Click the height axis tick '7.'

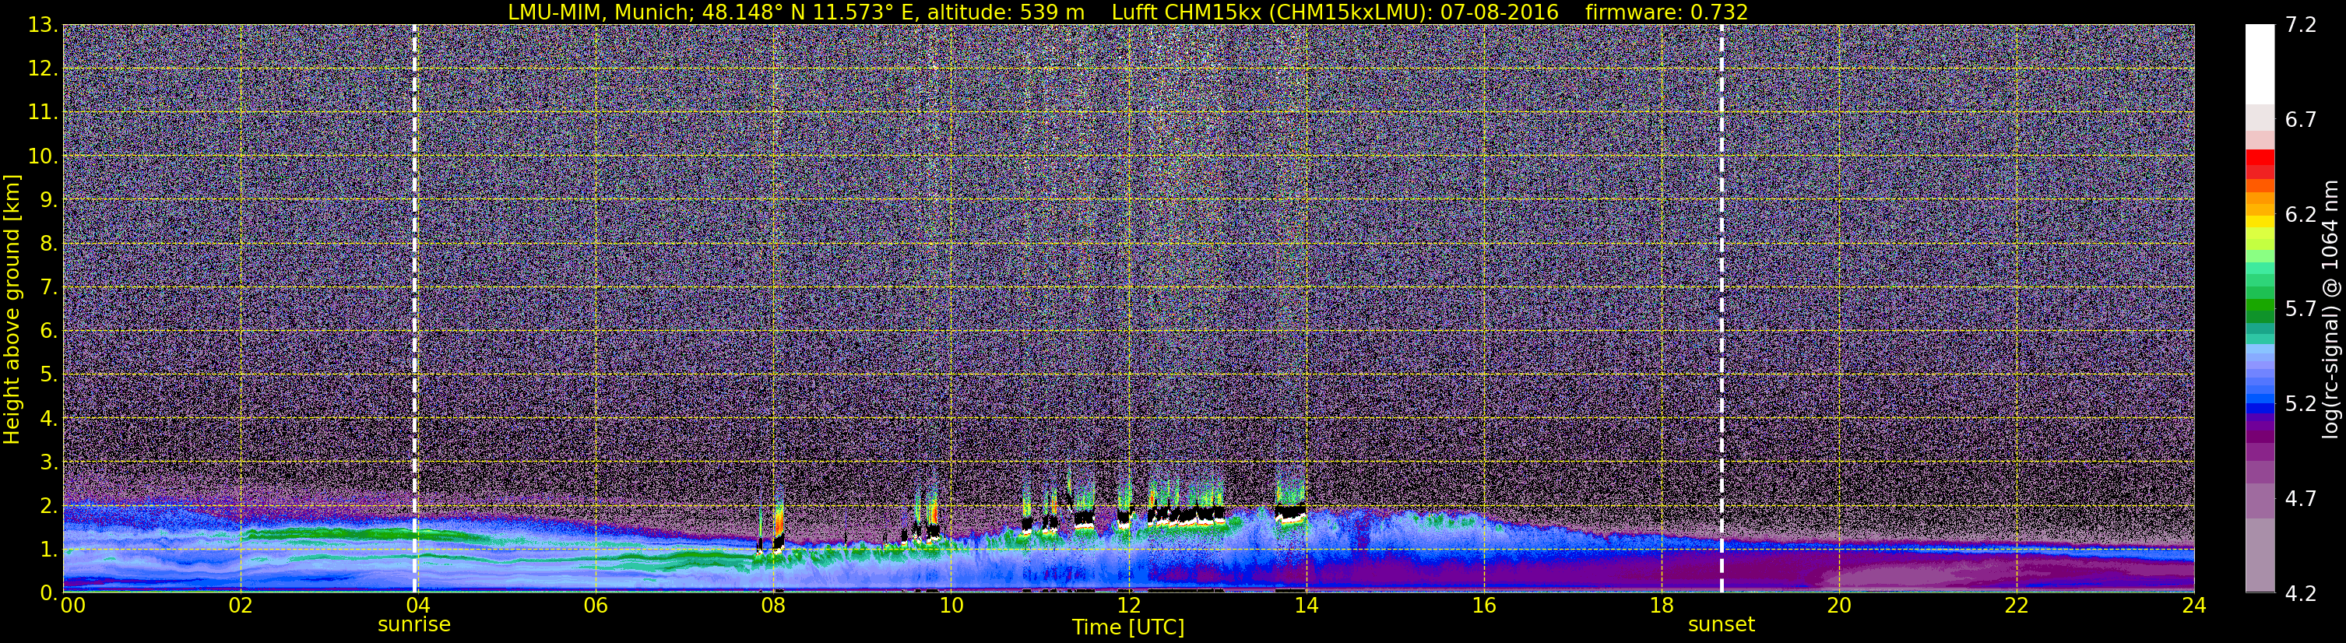(49, 287)
